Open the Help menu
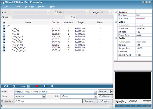The width and height of the screenshot is (153, 109). coord(52,6)
